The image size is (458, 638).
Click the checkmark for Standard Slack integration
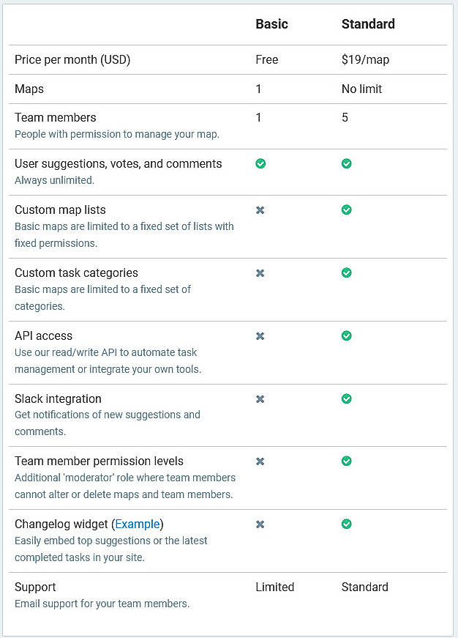(346, 398)
